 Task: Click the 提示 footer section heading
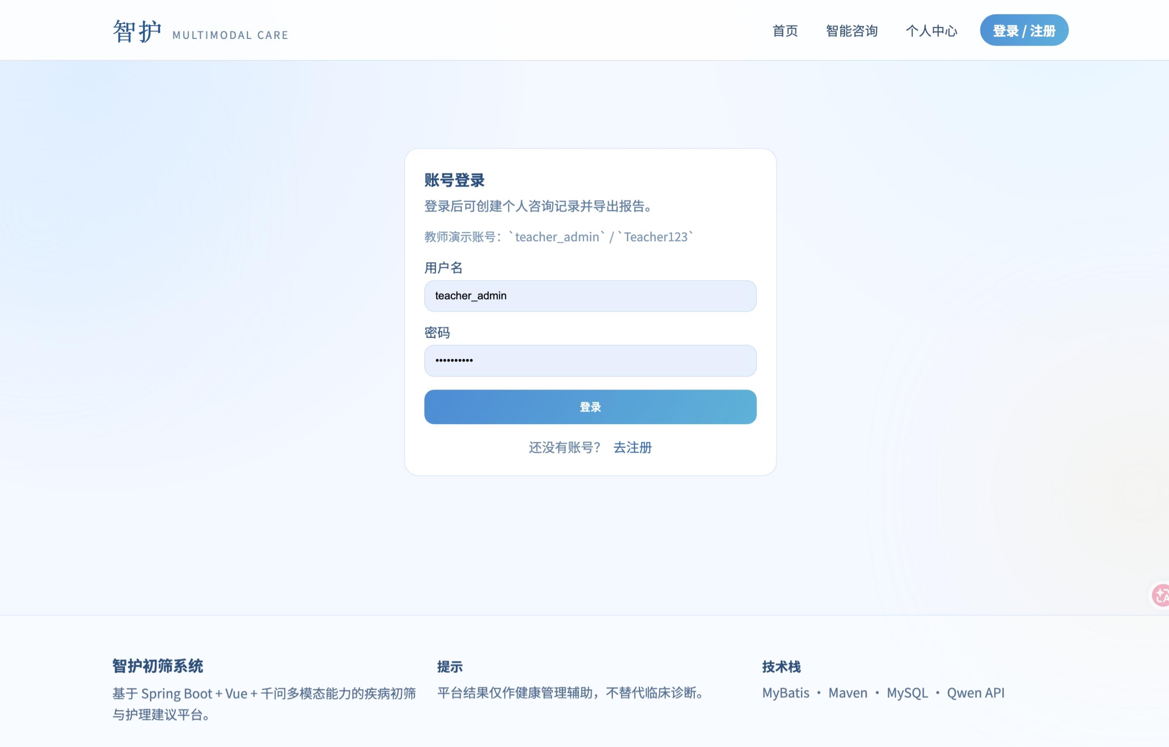450,667
